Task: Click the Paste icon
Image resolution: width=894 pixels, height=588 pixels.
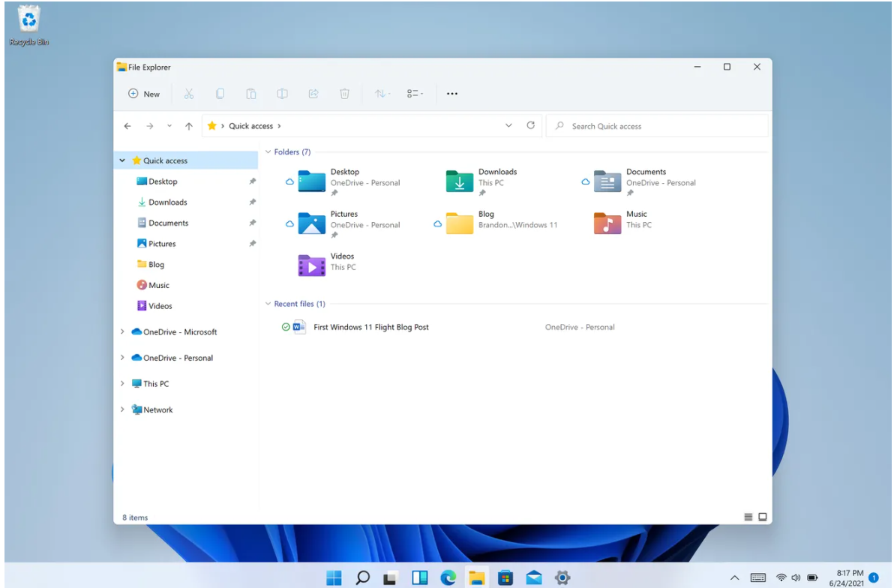Action: [250, 93]
